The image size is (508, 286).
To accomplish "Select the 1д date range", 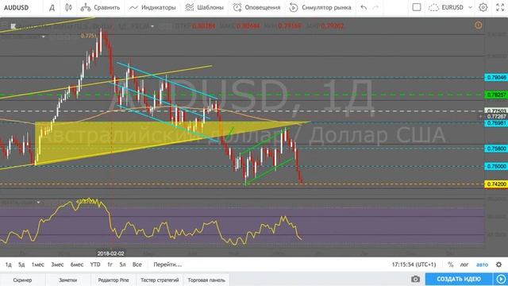I will [9, 265].
